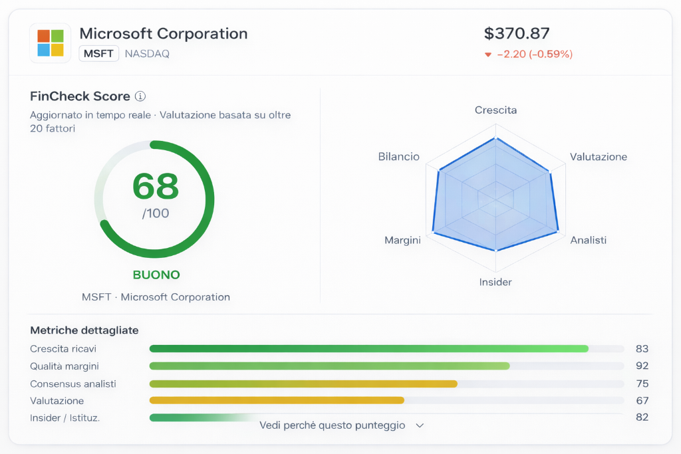Viewport: 681px width, 454px height.
Task: Click the "Insider" radar axis label
Action: pyautogui.click(x=495, y=282)
